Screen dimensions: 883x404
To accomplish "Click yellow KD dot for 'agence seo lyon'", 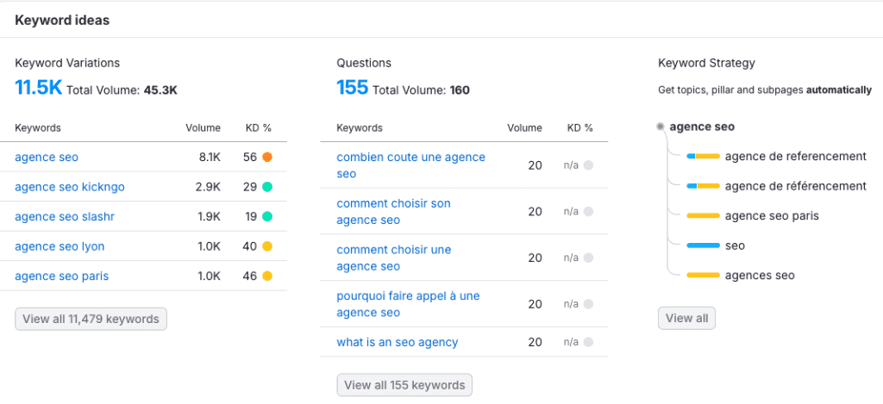I will click(x=267, y=246).
